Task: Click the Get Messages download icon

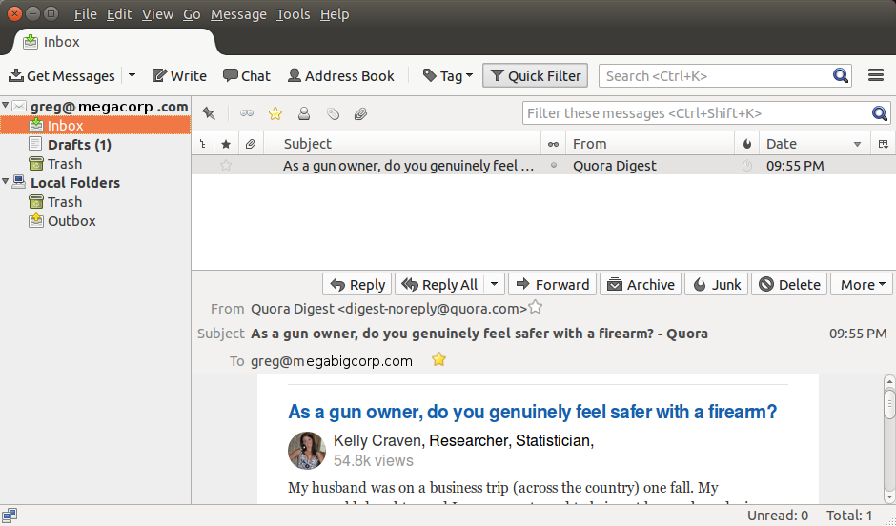Action: click(16, 76)
